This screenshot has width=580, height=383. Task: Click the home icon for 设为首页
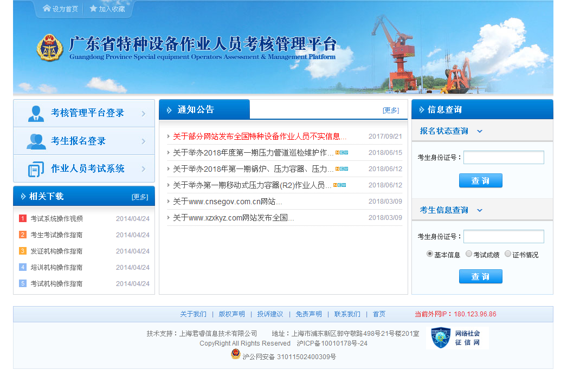(x=47, y=9)
